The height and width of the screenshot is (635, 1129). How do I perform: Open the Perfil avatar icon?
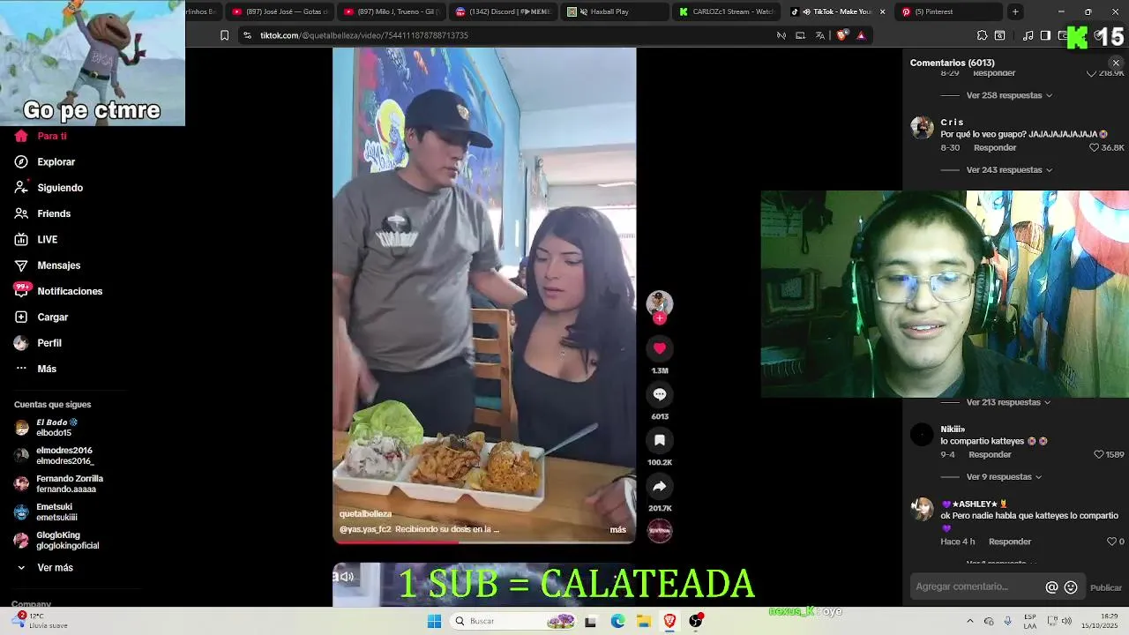point(21,343)
